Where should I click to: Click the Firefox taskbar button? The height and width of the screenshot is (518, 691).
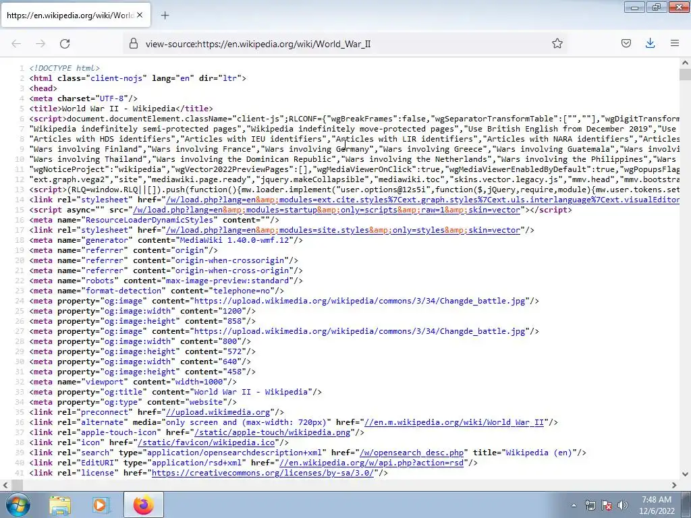click(x=144, y=505)
